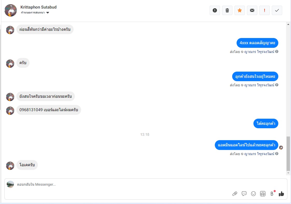Image resolution: width=291 pixels, height=204 pixels.
Task: Mark conversation as spam with exclamation circle icon
Action: click(x=215, y=10)
